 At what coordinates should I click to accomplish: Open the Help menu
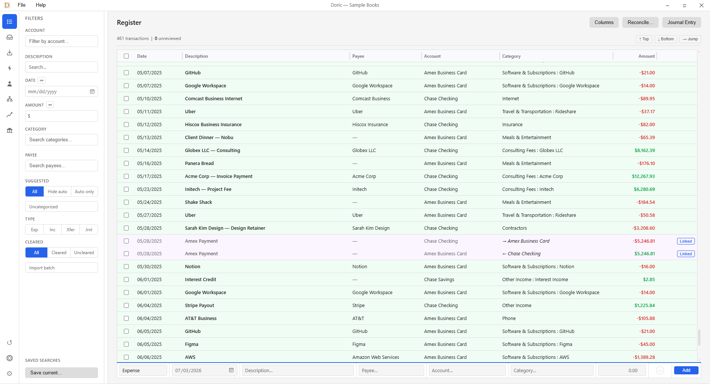coord(41,5)
